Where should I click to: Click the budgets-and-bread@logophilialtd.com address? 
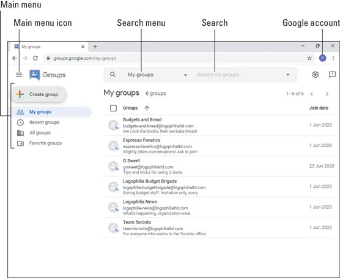click(x=158, y=126)
